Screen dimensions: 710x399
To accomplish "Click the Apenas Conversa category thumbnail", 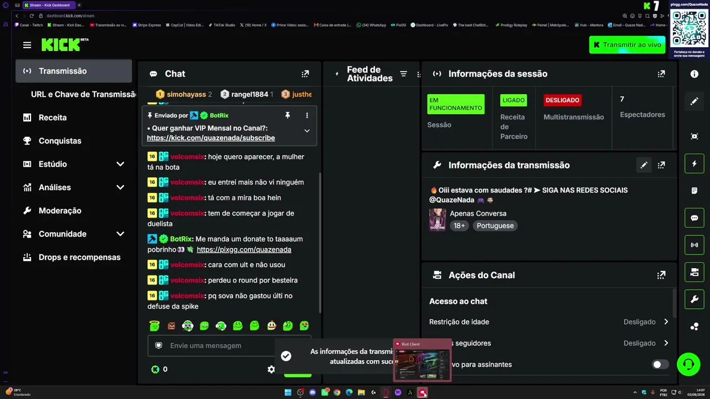I will pos(438,219).
